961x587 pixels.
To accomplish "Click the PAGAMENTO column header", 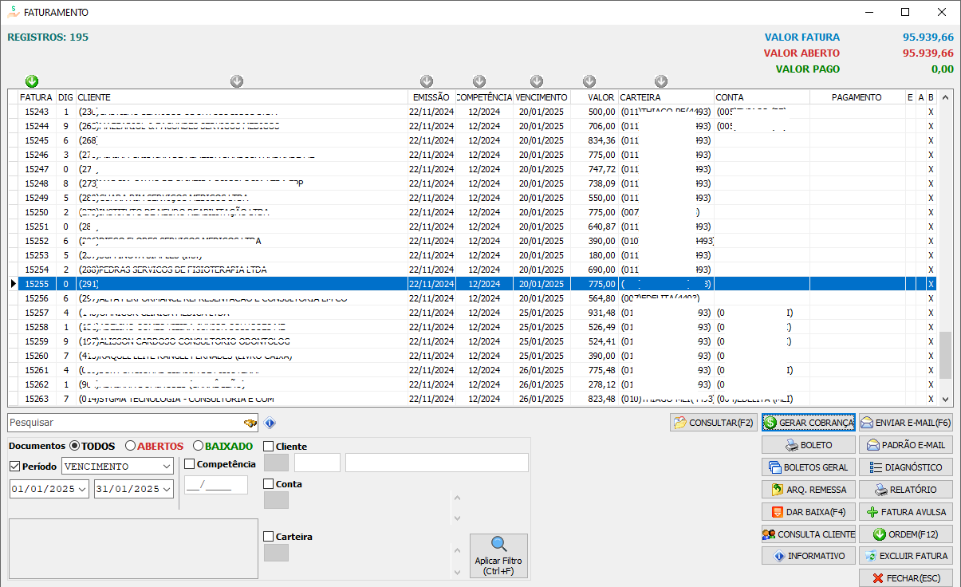I will [857, 97].
